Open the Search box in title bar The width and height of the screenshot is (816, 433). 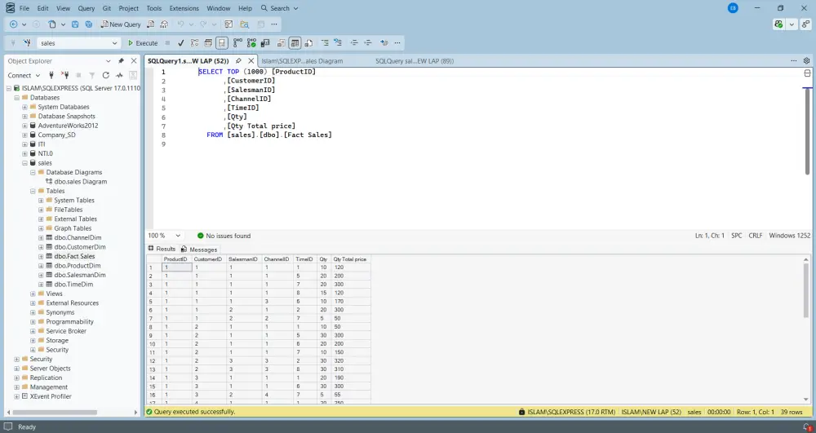(279, 8)
